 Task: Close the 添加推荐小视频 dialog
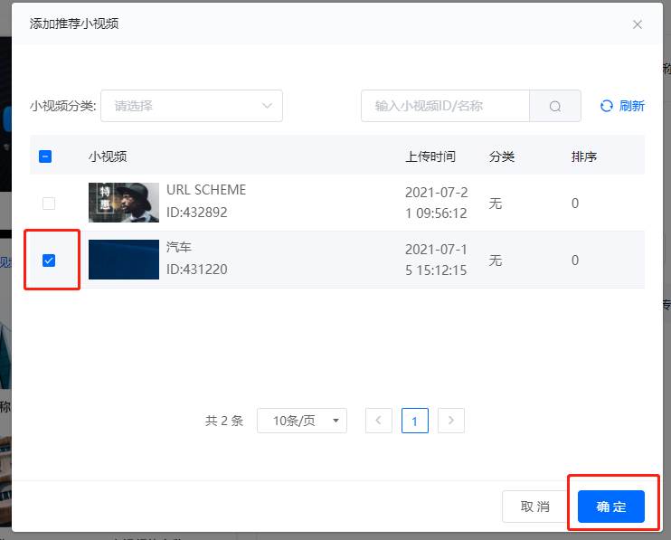point(638,24)
